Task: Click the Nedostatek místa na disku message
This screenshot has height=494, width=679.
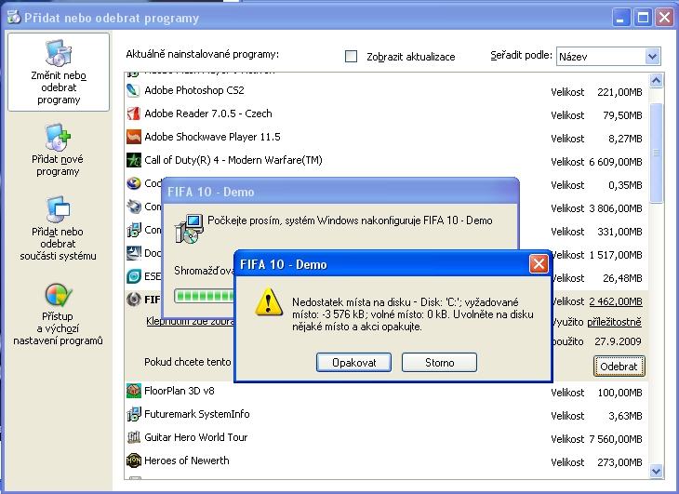Action: click(413, 314)
